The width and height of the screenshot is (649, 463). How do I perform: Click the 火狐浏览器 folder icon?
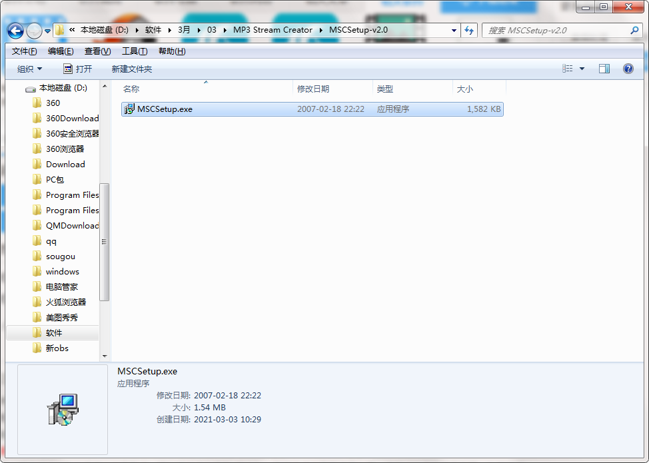(37, 302)
